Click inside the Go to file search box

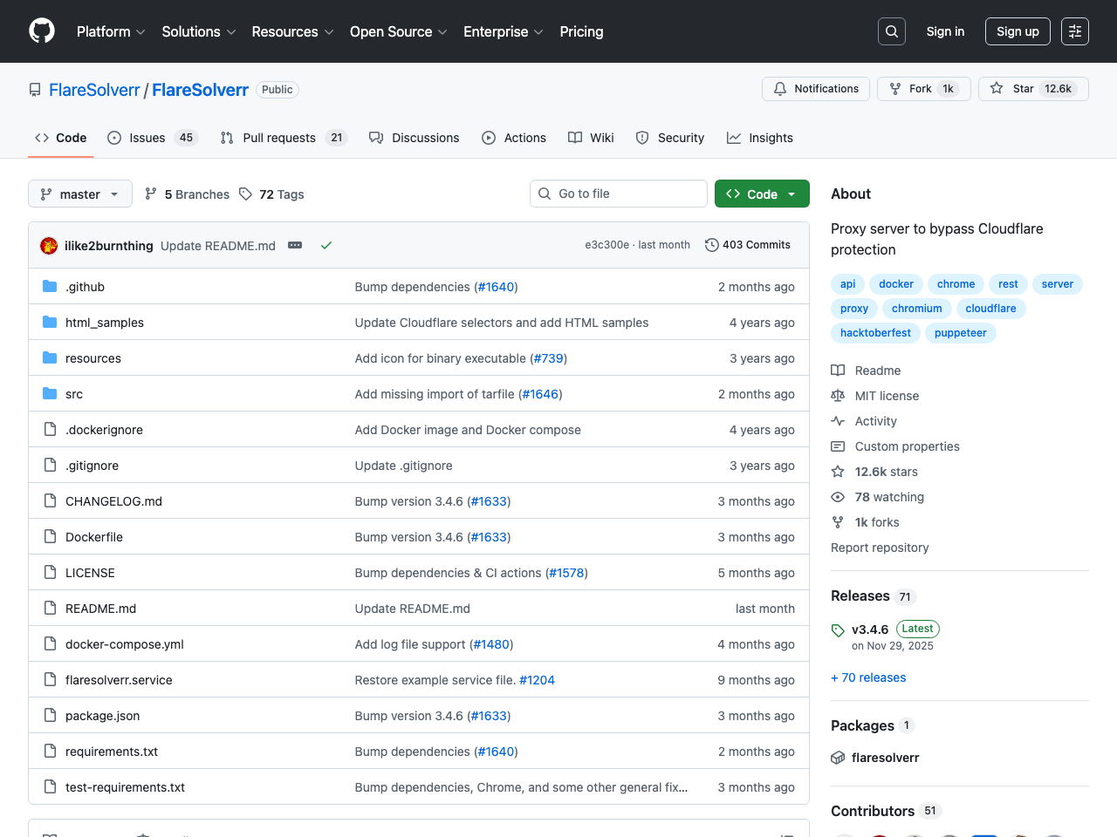click(619, 194)
